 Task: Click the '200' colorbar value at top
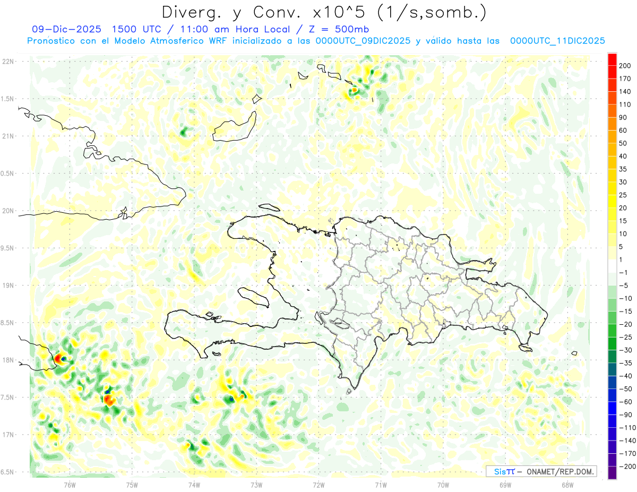(x=625, y=66)
